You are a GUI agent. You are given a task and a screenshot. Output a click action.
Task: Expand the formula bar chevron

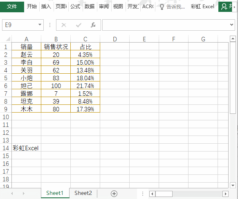tap(231, 25)
